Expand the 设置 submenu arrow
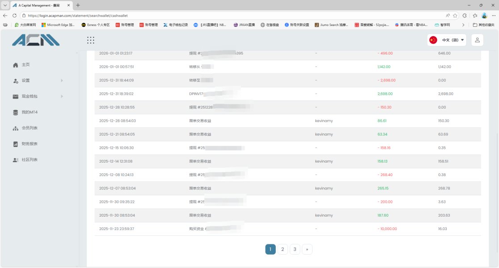Viewport: 499px width, 268px height. [62, 81]
